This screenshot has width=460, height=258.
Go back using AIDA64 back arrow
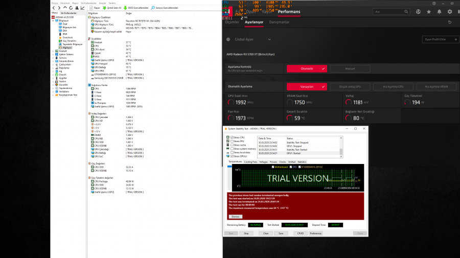point(53,8)
